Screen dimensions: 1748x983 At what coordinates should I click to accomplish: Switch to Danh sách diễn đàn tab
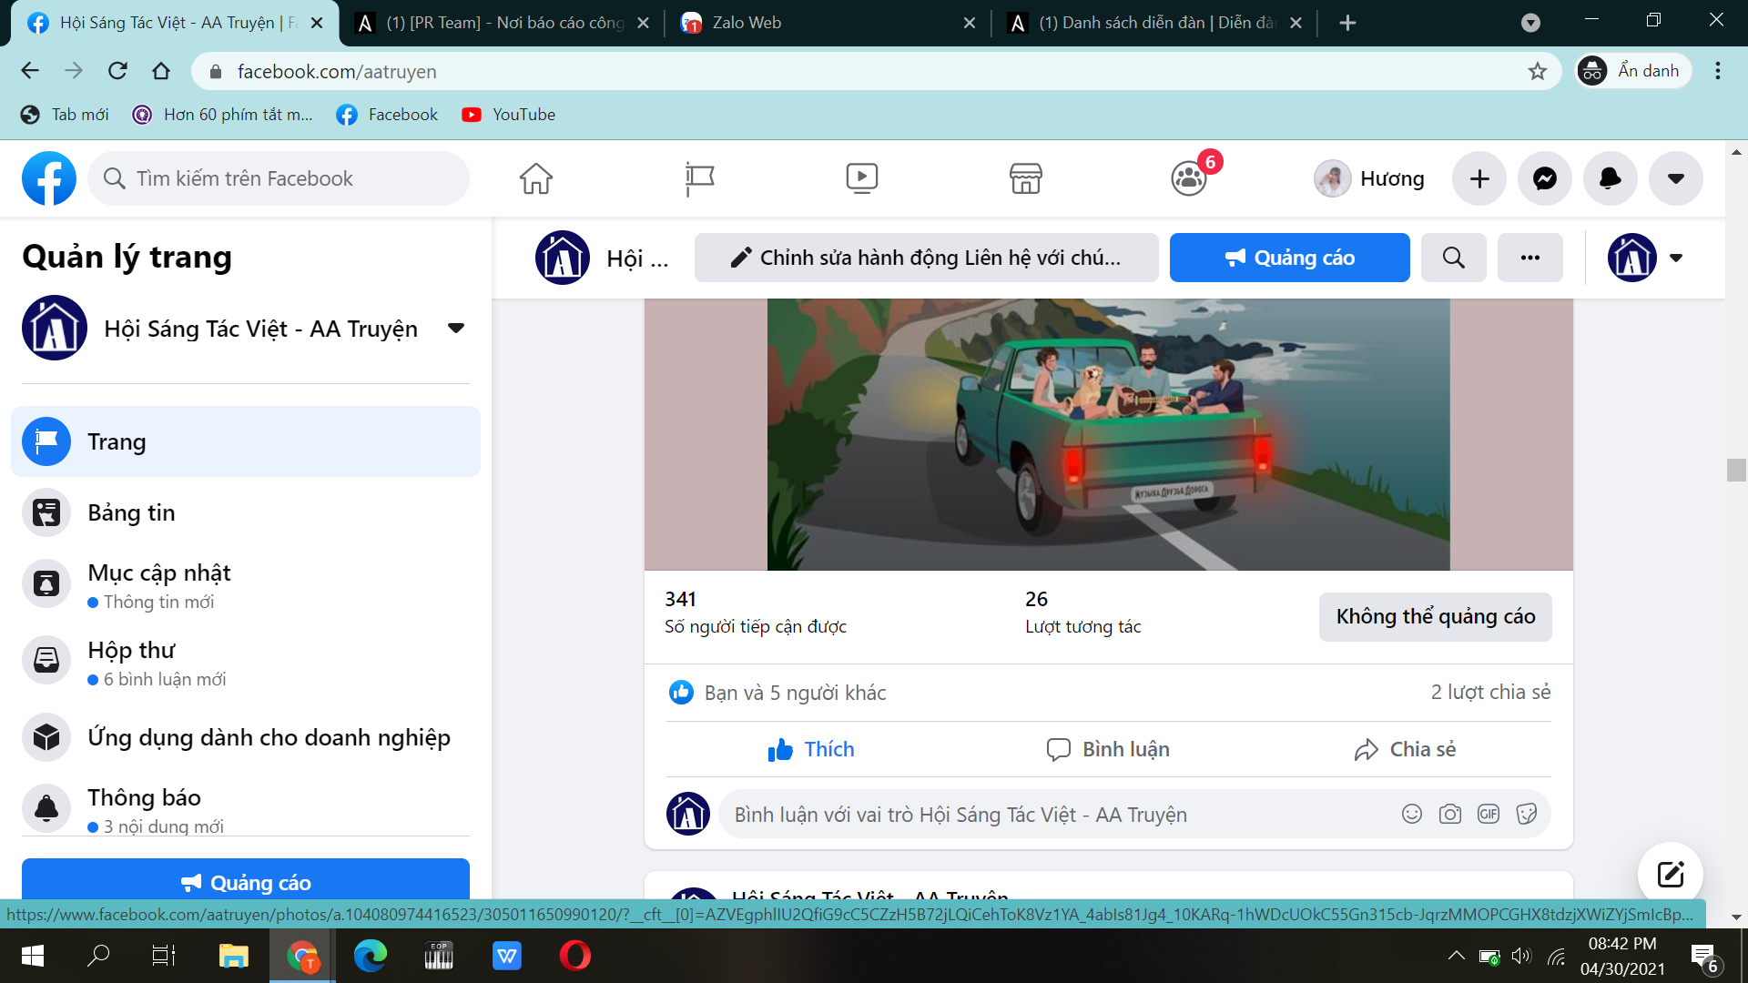[1154, 23]
